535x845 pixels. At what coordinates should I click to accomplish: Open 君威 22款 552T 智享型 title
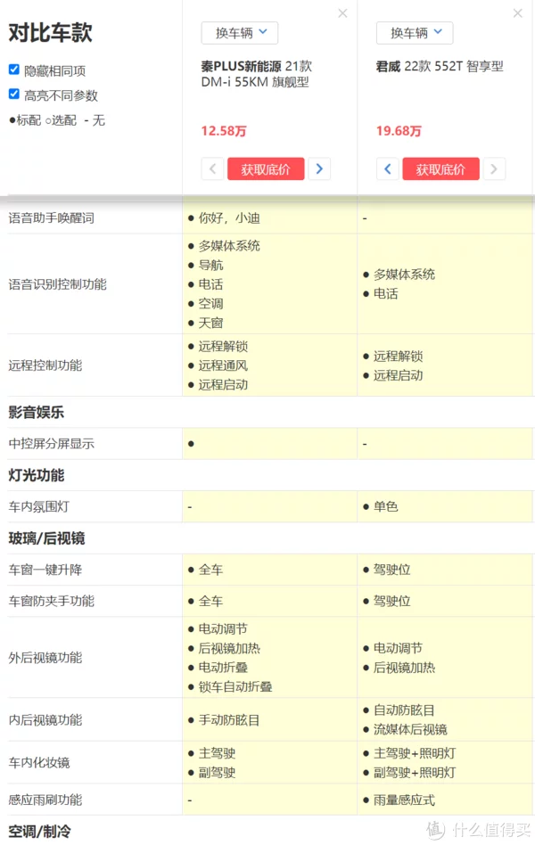coord(440,66)
